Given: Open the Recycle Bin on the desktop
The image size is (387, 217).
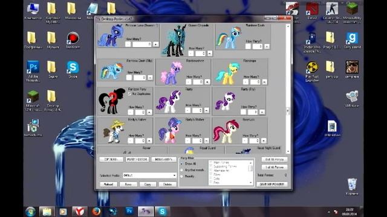Looking at the screenshot, I should coord(352,186).
